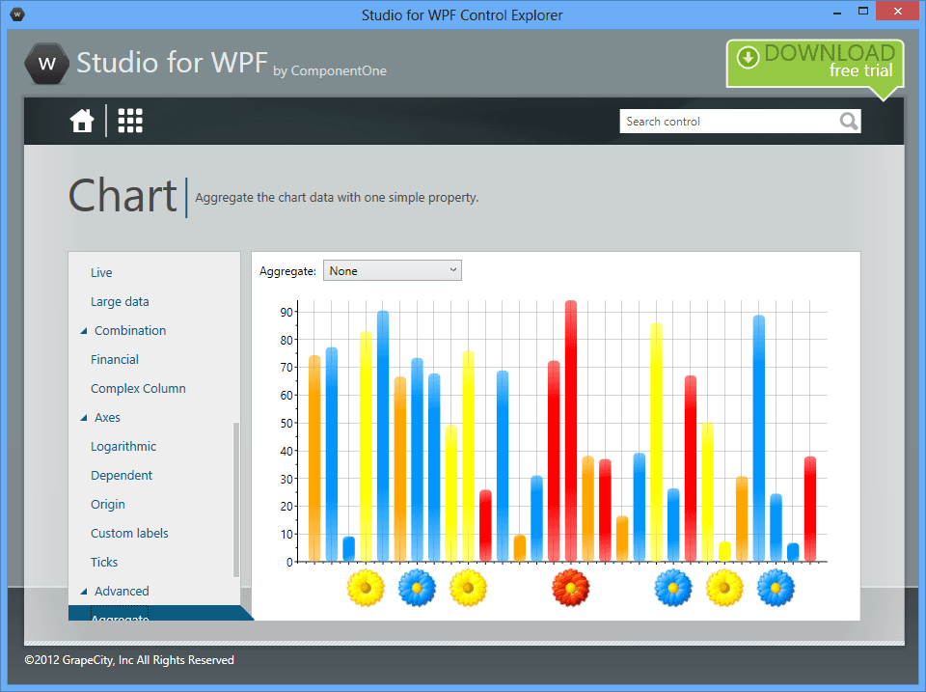Image resolution: width=926 pixels, height=692 pixels.
Task: Click the first blue flower marker
Action: (417, 588)
